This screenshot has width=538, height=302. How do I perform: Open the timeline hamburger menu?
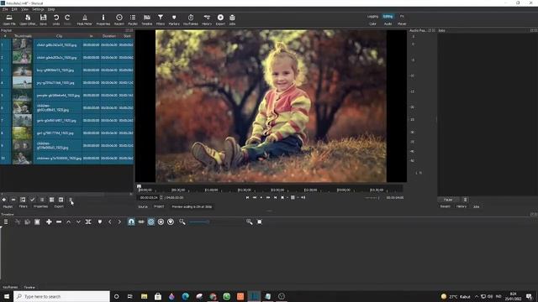6,221
